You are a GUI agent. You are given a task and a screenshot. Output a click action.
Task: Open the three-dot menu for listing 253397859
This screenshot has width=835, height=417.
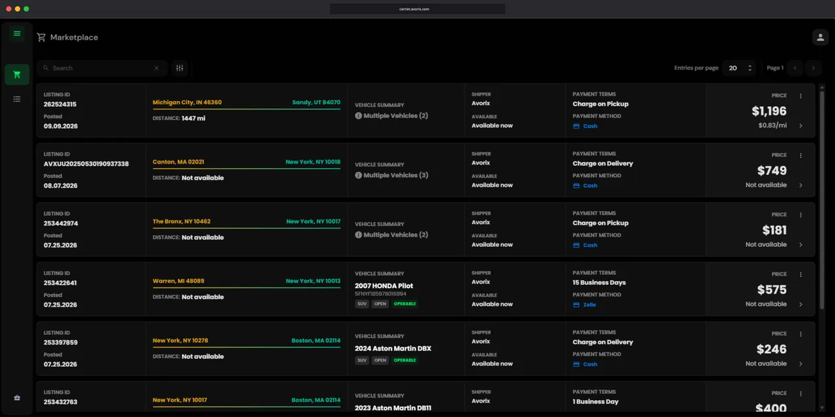pyautogui.click(x=800, y=334)
